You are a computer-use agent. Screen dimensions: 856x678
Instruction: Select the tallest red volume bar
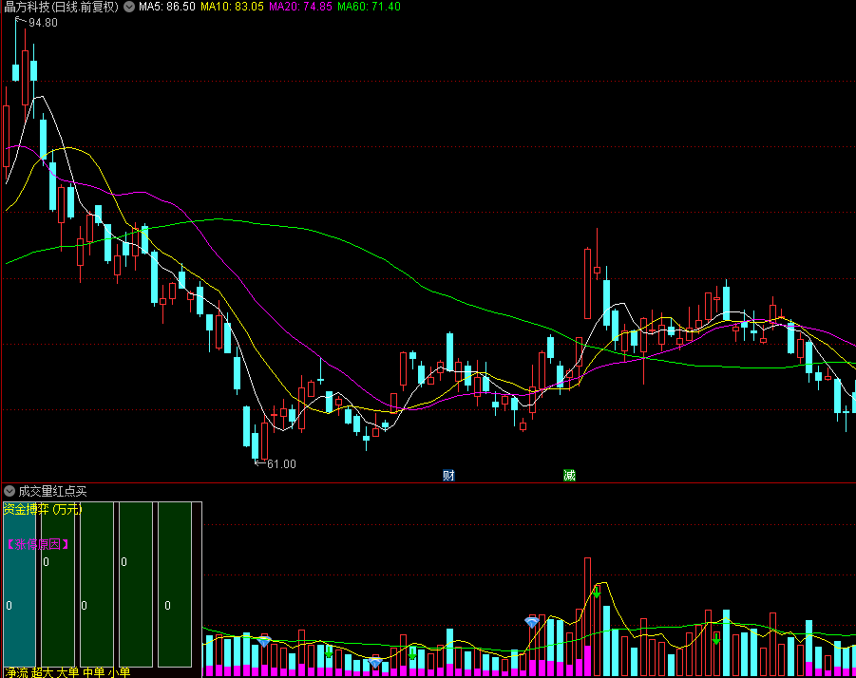click(587, 616)
